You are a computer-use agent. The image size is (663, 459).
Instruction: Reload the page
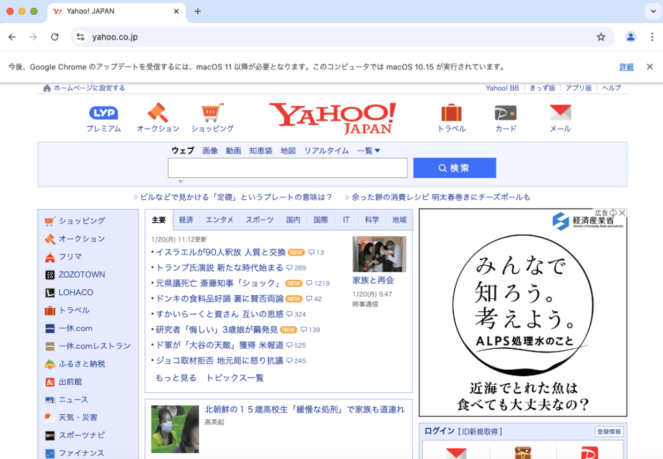pos(54,37)
